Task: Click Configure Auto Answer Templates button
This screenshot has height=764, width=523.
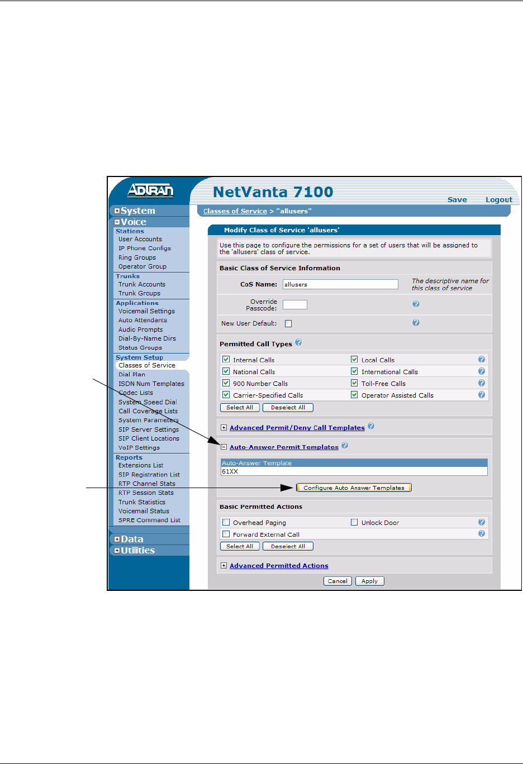Action: 354,488
